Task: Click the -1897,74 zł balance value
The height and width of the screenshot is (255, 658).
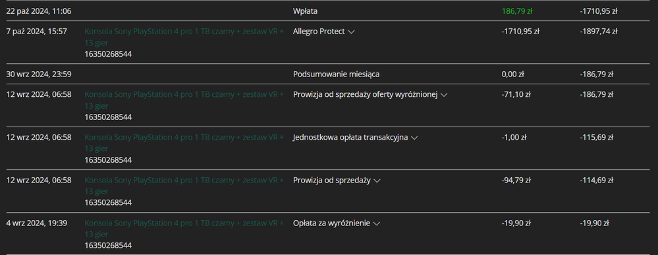Action: pyautogui.click(x=599, y=32)
